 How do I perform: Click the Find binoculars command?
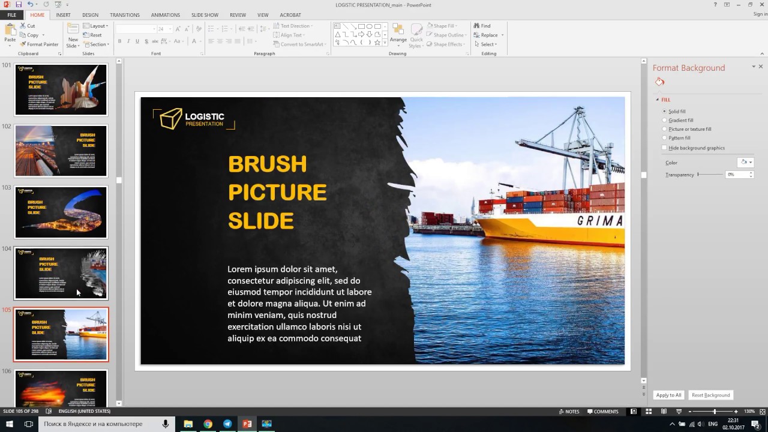click(482, 26)
